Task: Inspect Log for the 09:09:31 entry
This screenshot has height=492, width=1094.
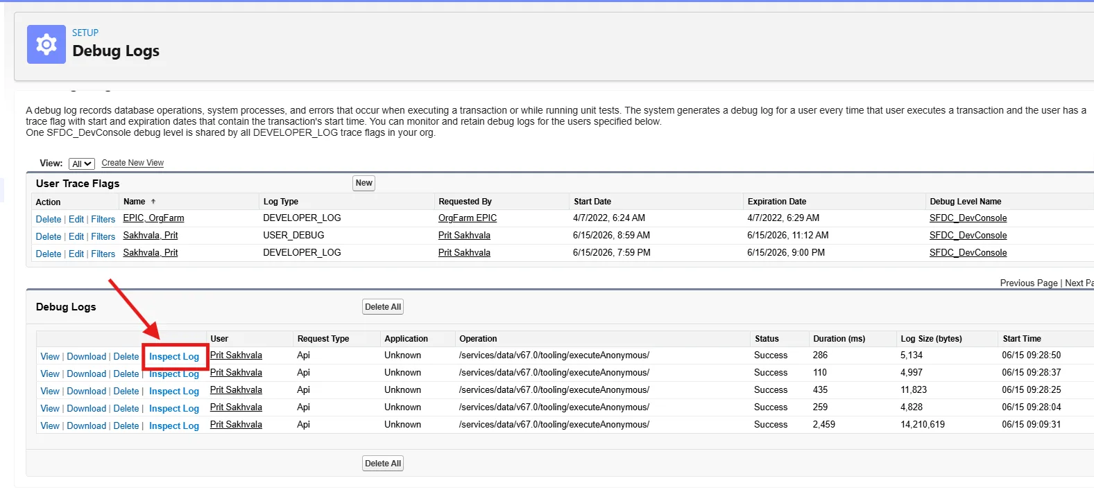Action: pos(174,425)
